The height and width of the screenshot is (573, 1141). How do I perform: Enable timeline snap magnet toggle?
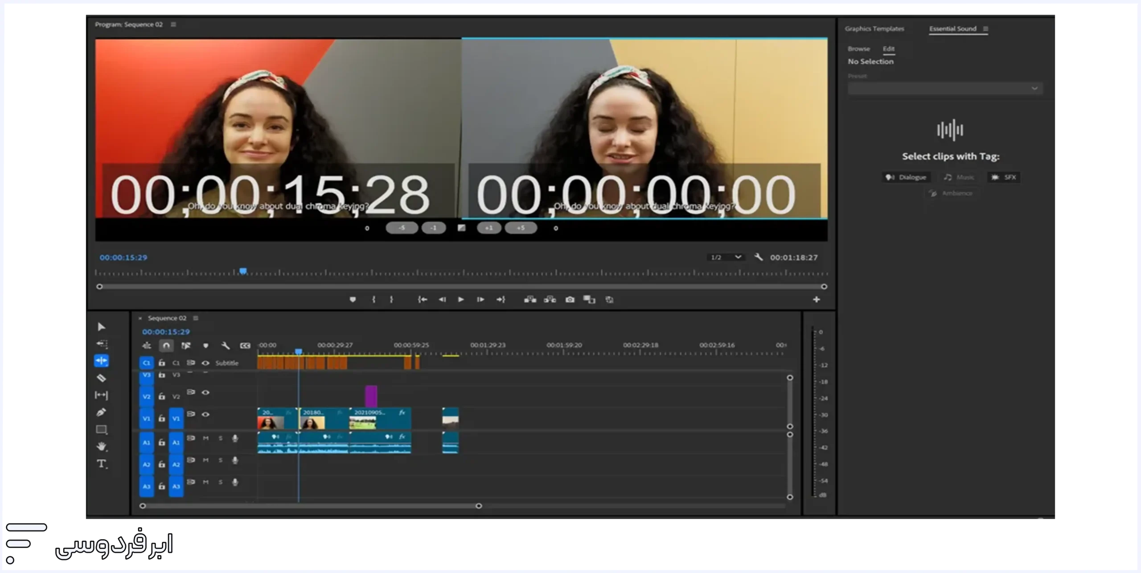tap(166, 346)
